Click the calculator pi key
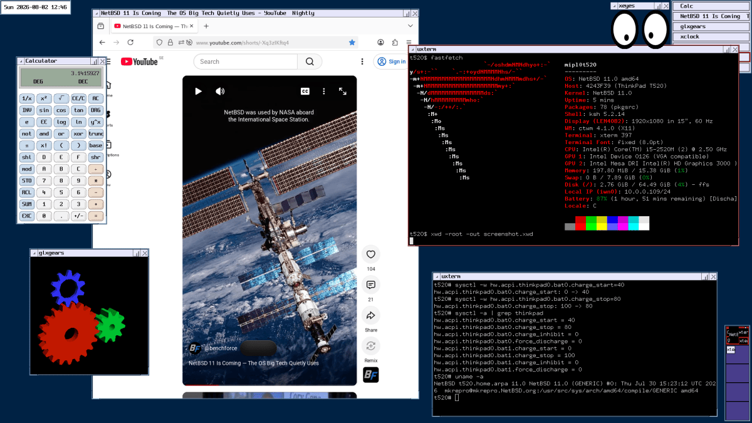 pyautogui.click(x=26, y=145)
